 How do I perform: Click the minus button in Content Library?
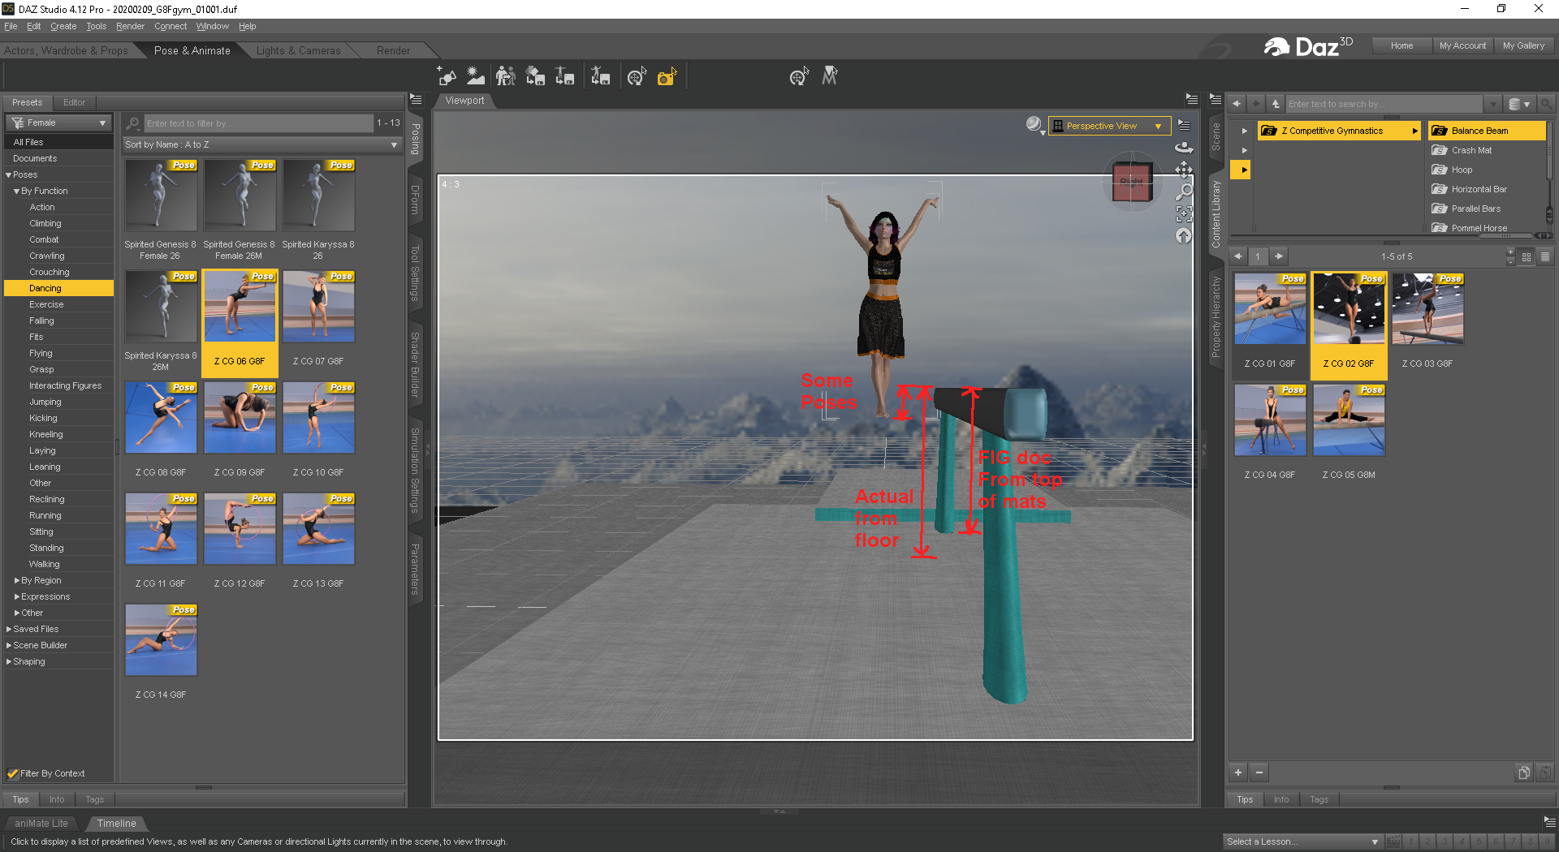tap(1259, 772)
